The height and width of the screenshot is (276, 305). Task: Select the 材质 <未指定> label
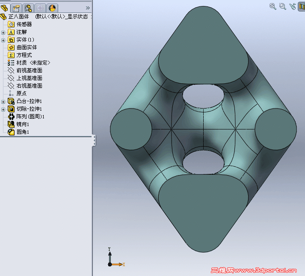pyautogui.click(x=33, y=63)
